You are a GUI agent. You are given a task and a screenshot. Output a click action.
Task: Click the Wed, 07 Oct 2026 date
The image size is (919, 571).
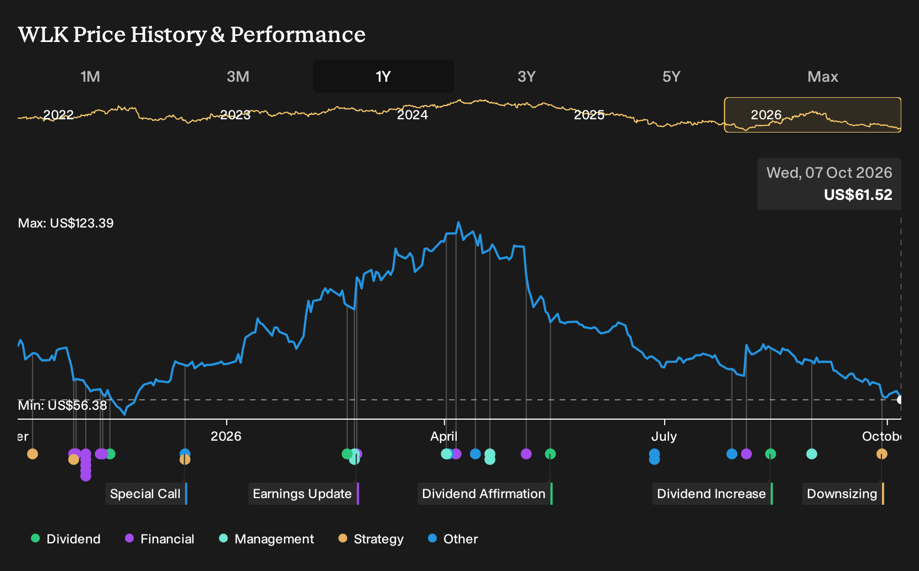pos(829,173)
